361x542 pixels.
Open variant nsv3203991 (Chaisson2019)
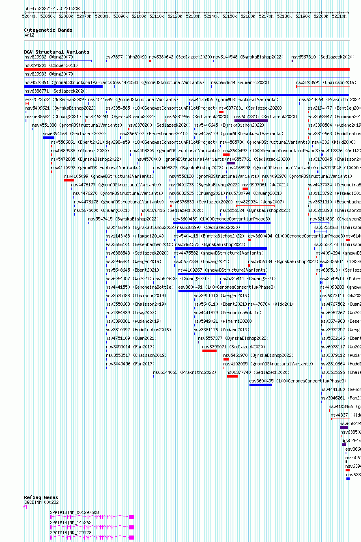click(x=326, y=82)
